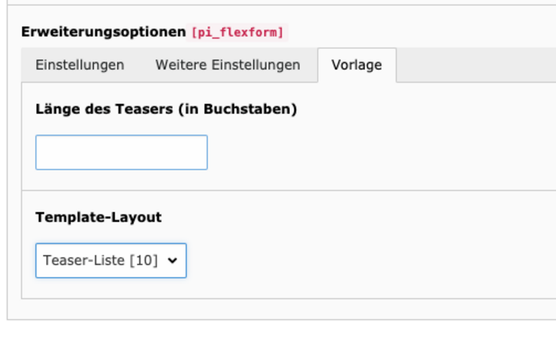Place cursor in the Buchstaben length field
The width and height of the screenshot is (556, 339).
point(121,152)
